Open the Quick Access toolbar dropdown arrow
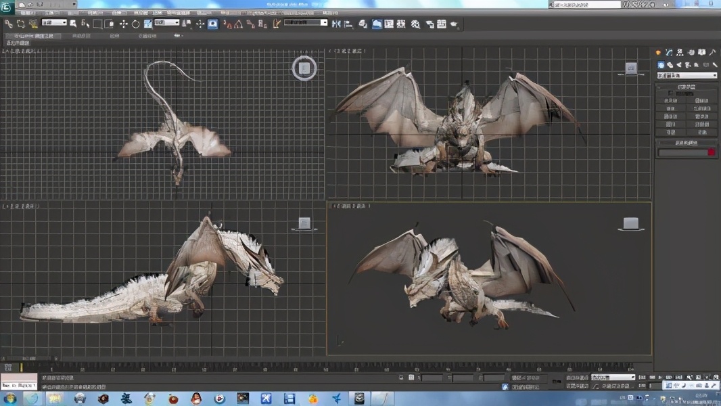Viewport: 721px width, 406px height. [x=74, y=4]
